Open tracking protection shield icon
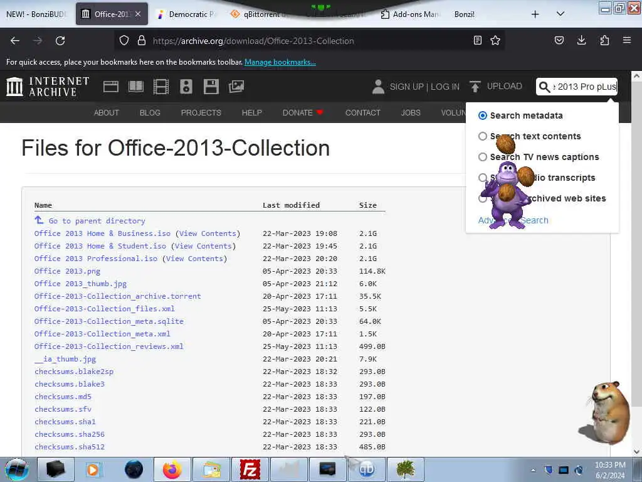642x482 pixels. coord(124,41)
